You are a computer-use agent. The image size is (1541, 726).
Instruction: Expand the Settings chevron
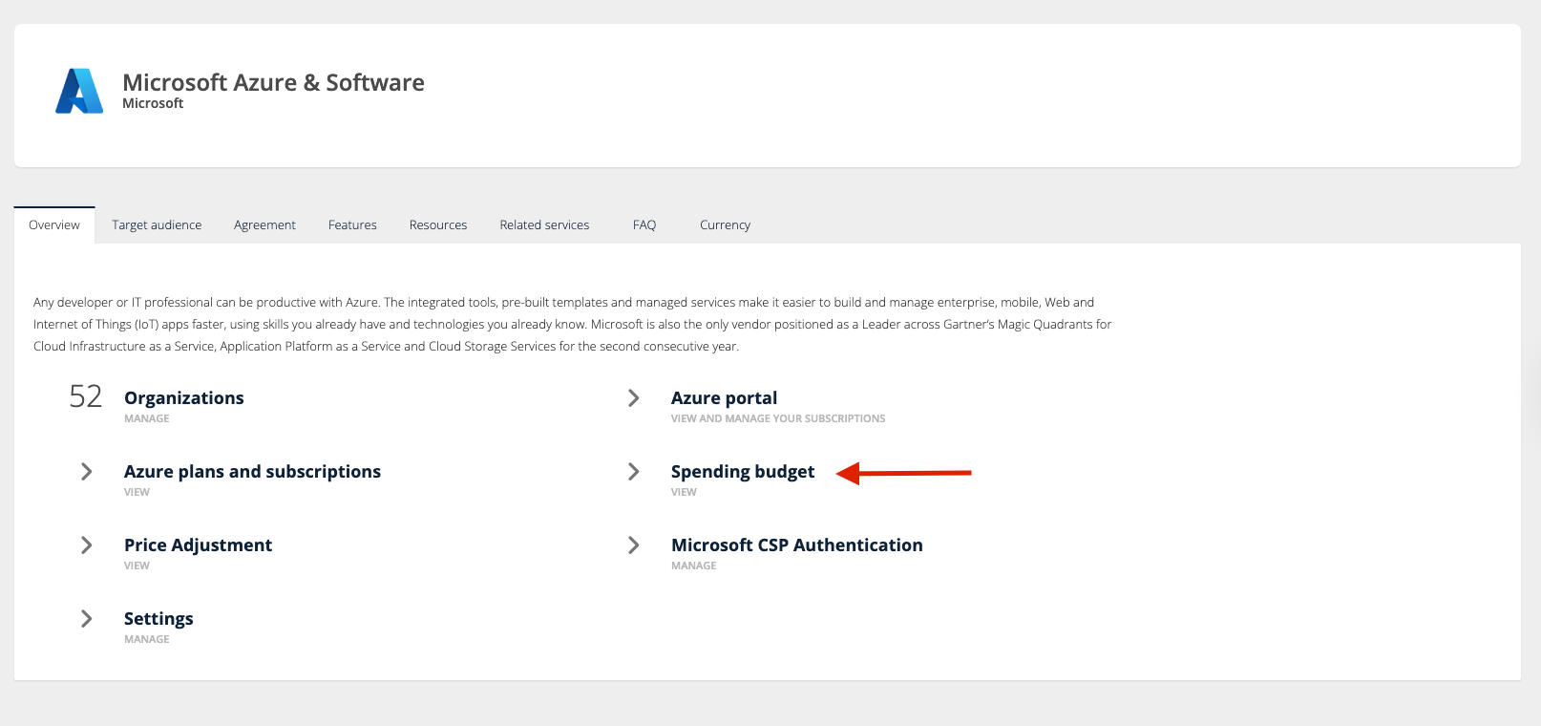(87, 618)
